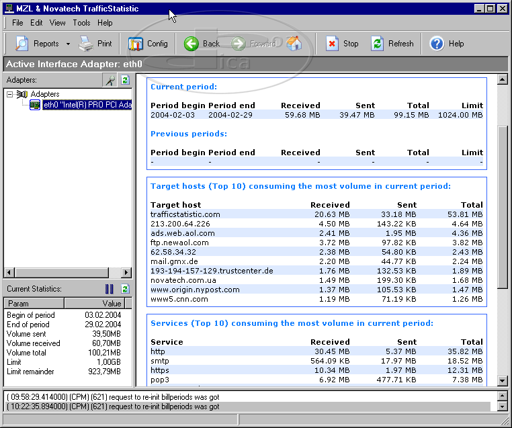Refresh the Adapters list
The image size is (512, 428).
point(124,80)
